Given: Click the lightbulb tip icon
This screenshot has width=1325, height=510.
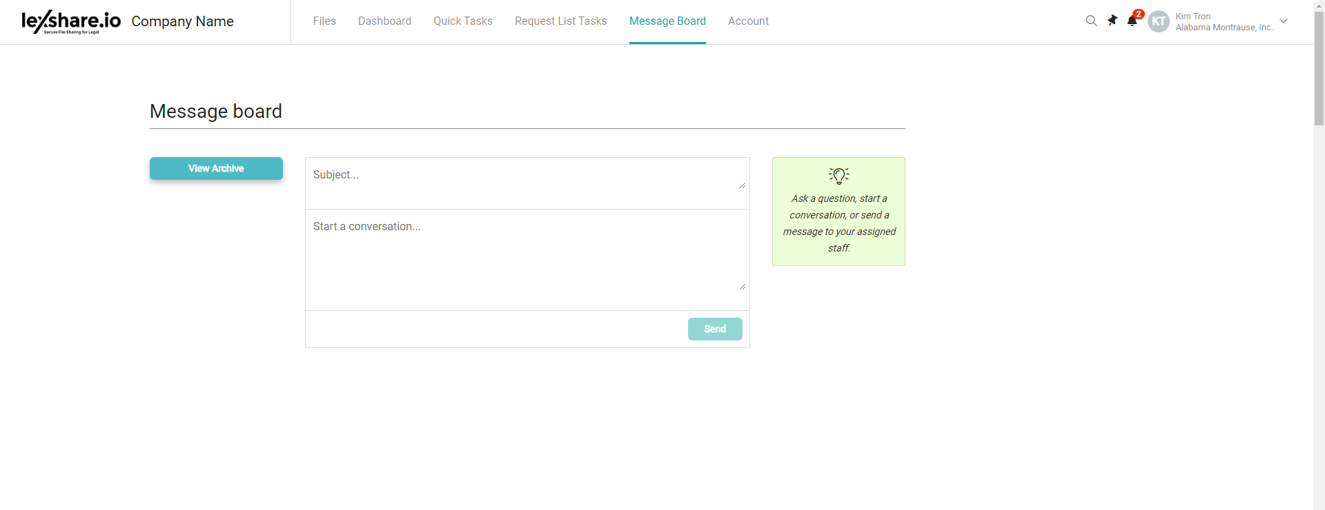Looking at the screenshot, I should tap(838, 176).
